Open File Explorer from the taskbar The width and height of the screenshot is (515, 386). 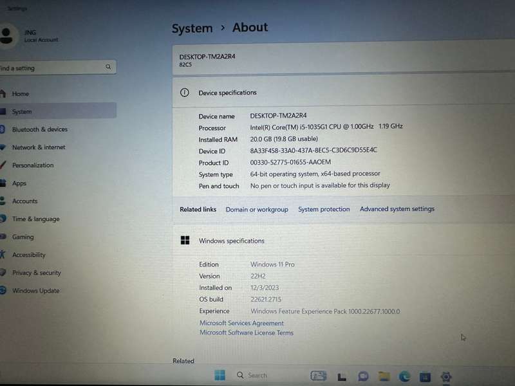click(x=384, y=376)
